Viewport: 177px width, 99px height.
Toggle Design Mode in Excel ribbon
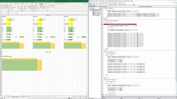click(32, 7)
